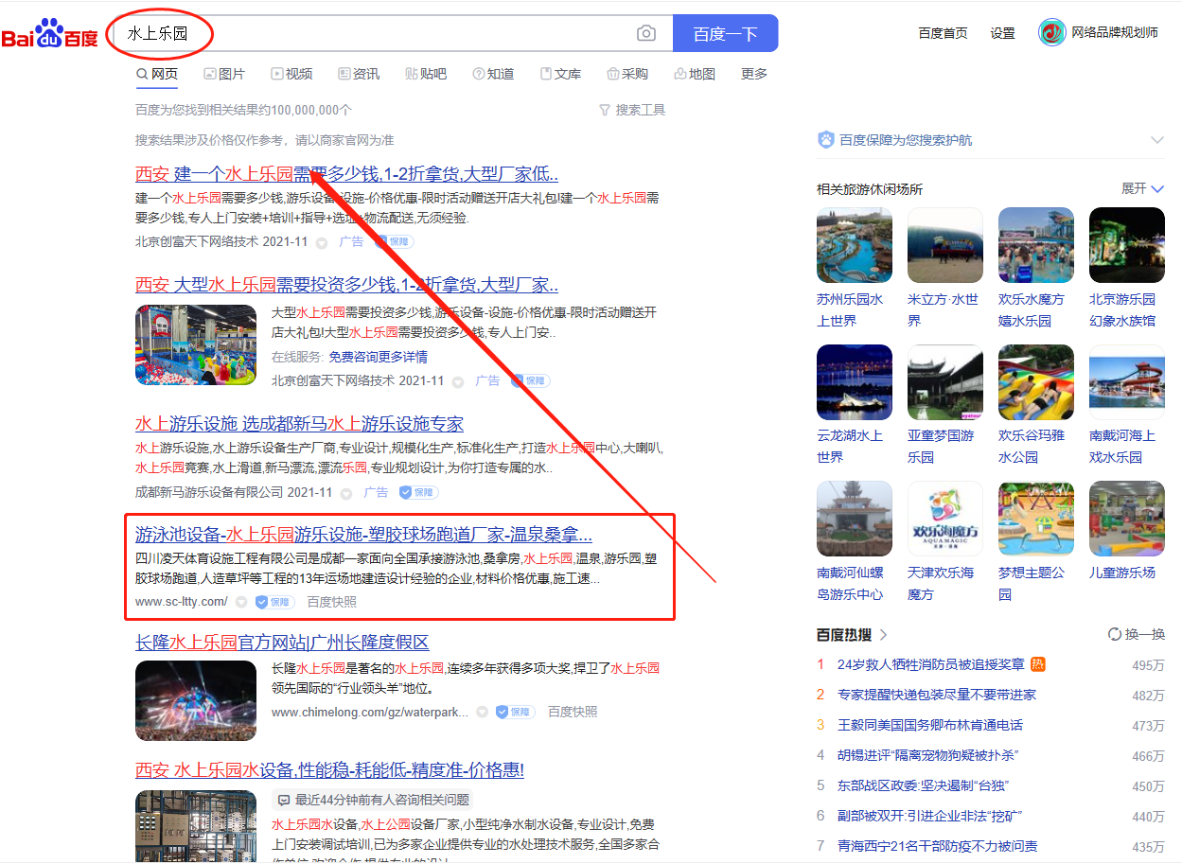The image size is (1182, 864).
Task: Switch to the 视频 tab
Action: pos(291,74)
